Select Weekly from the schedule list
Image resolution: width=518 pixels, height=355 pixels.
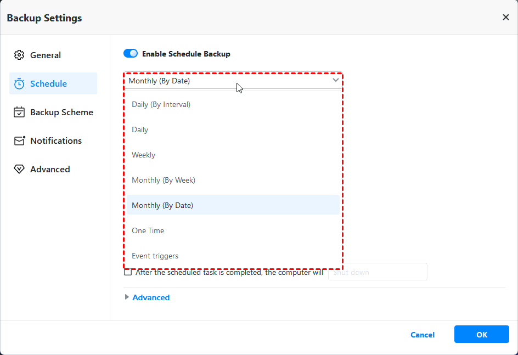tap(143, 155)
